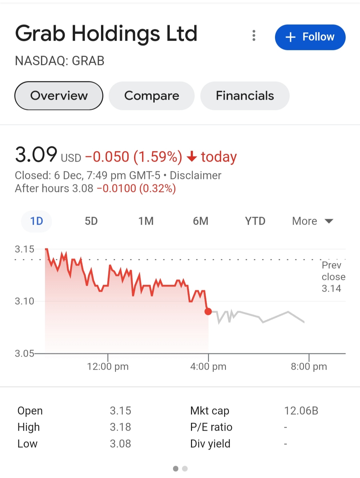Expand the More time ranges dropdown
This screenshot has height=478, width=360.
[x=312, y=221]
